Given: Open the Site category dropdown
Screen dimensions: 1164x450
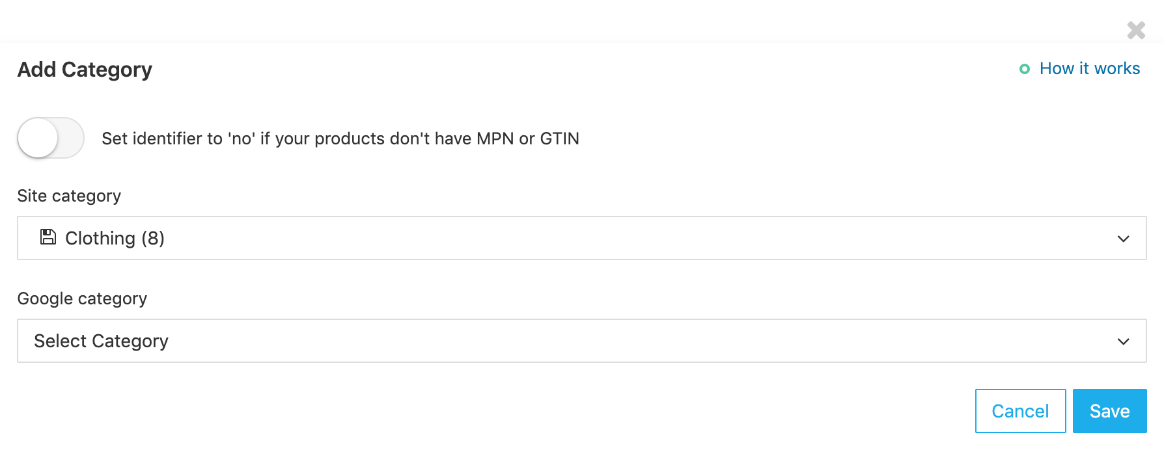Looking at the screenshot, I should [581, 238].
